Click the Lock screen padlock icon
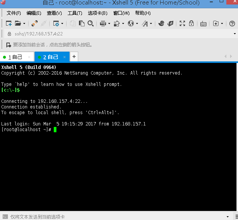 tap(191, 23)
